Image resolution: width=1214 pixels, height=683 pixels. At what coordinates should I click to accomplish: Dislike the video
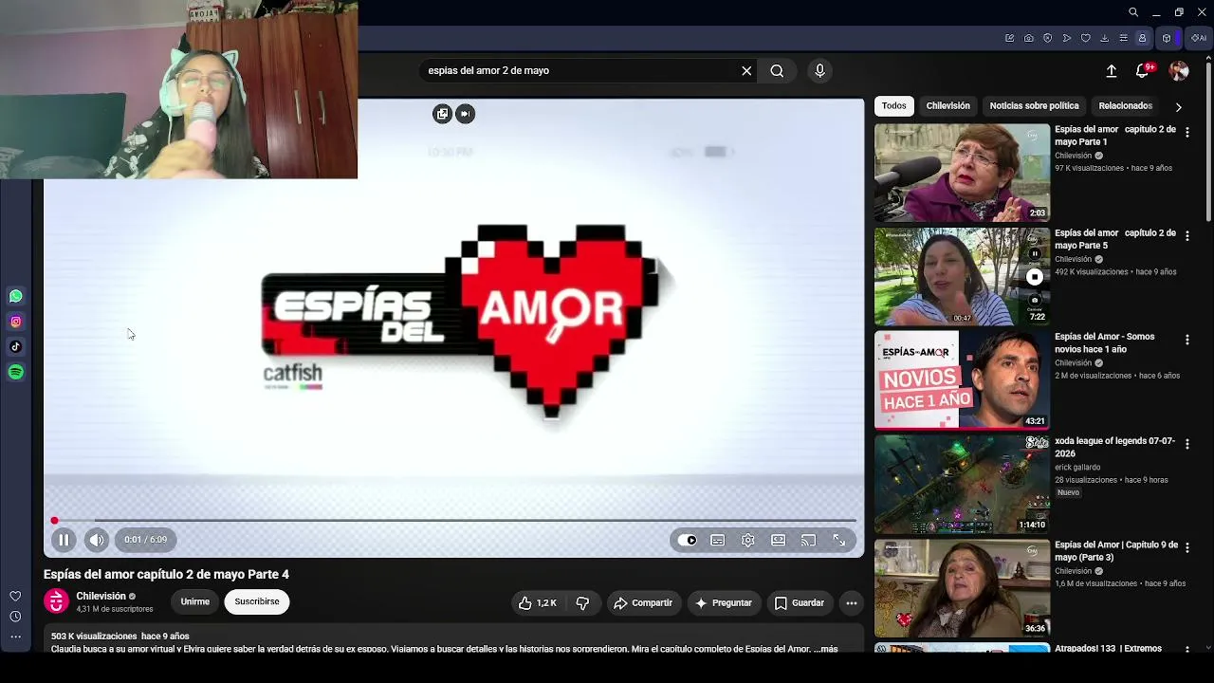coord(582,603)
